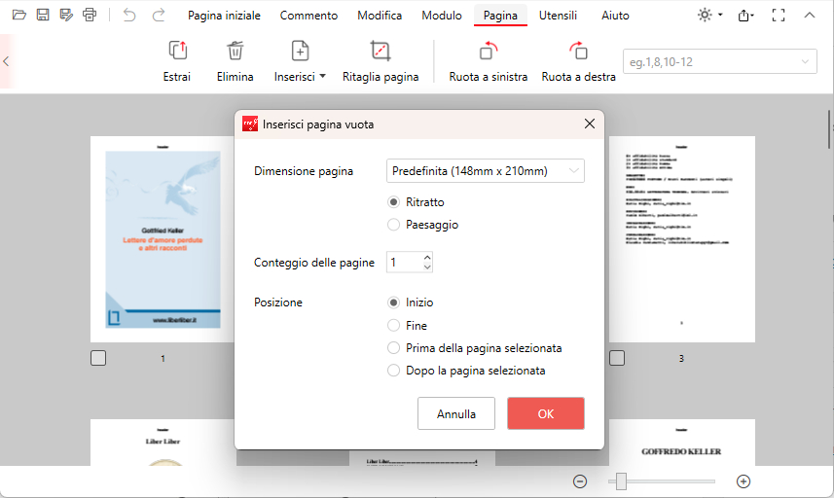Check the checkbox for page 3
The height and width of the screenshot is (498, 834).
point(617,358)
